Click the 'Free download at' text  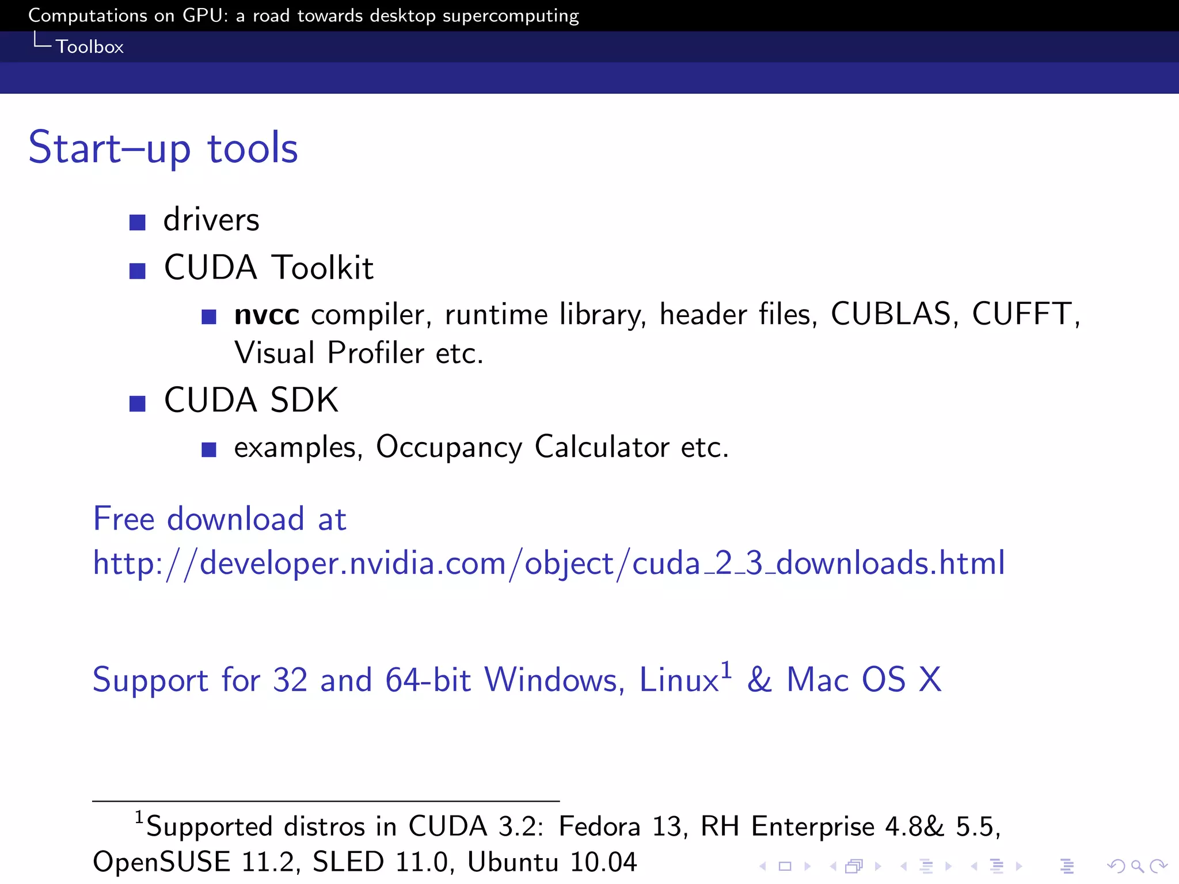tap(219, 519)
